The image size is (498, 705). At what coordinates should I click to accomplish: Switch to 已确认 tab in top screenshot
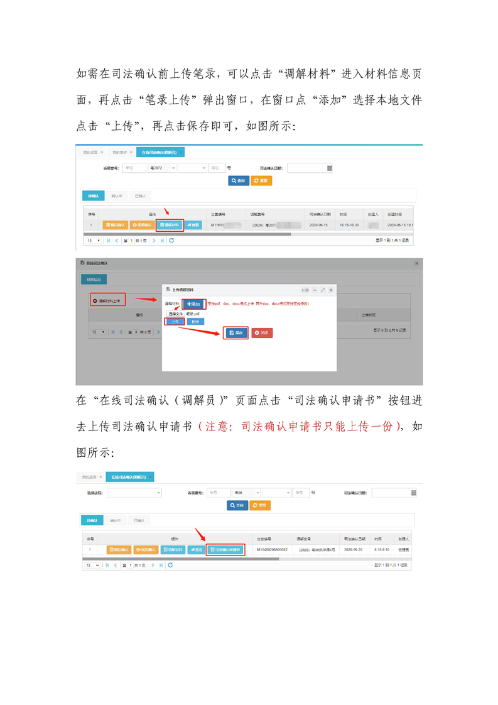point(140,195)
